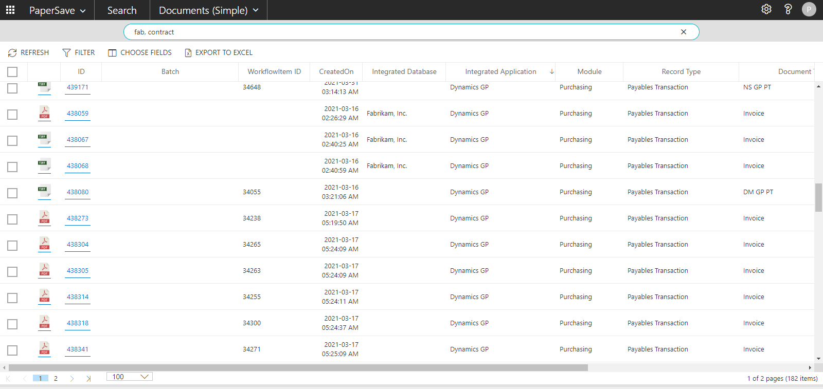823x389 pixels.
Task: Click the next page arrow
Action: point(72,378)
